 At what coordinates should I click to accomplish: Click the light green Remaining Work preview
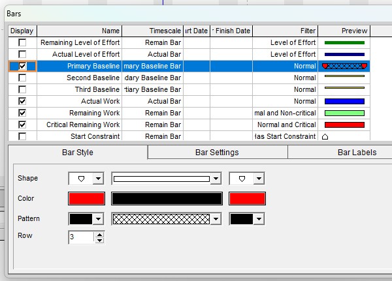(344, 113)
